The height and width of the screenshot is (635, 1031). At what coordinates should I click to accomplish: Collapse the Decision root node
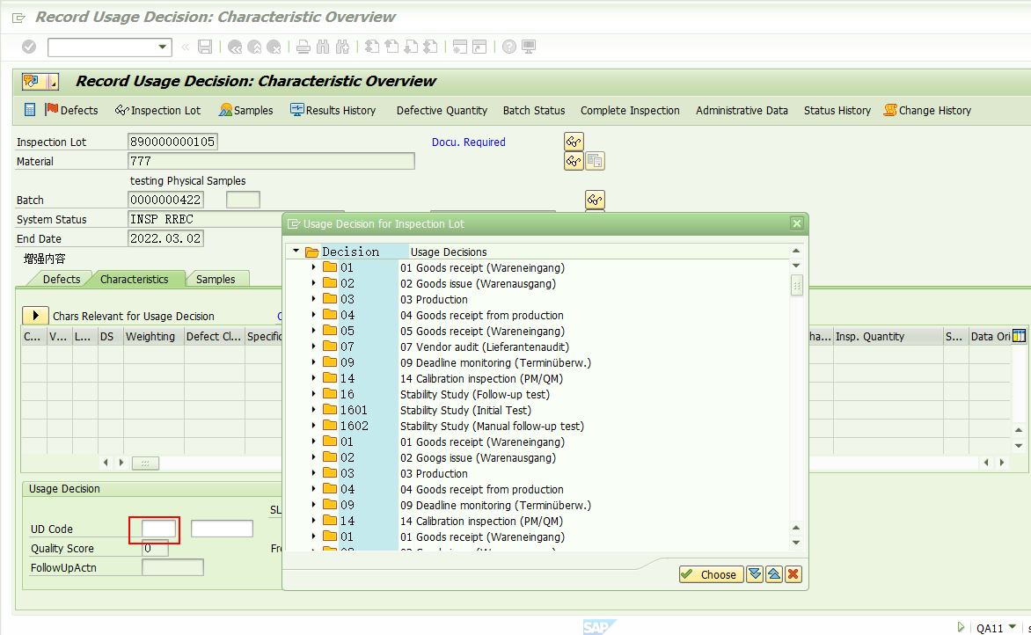(296, 251)
